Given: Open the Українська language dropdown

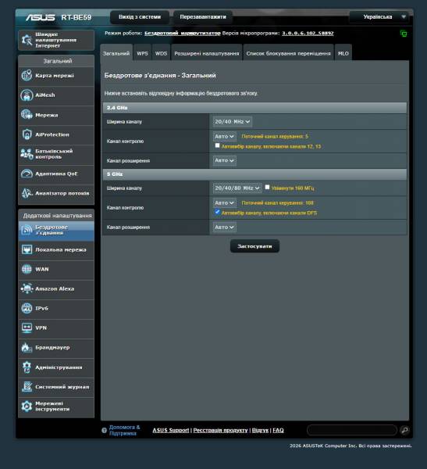Looking at the screenshot, I should (380, 16).
